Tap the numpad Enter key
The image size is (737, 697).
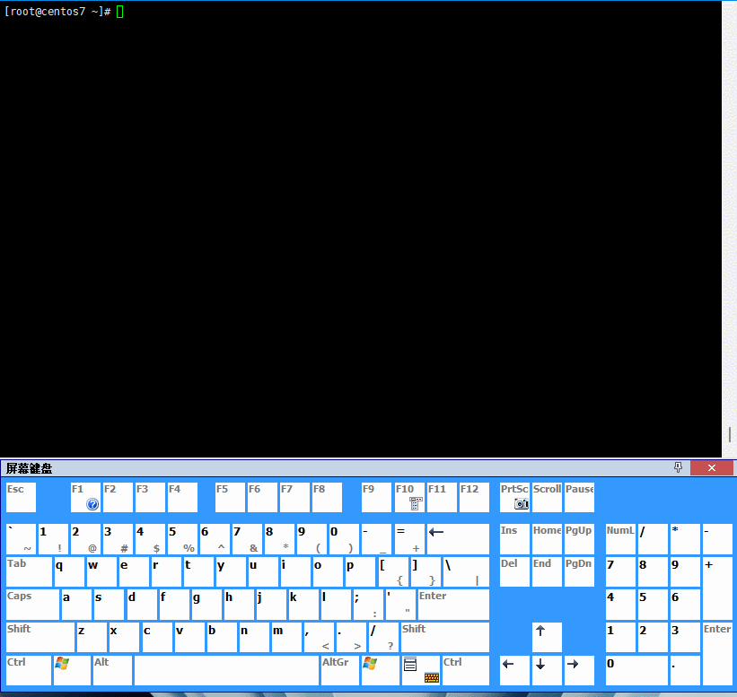coord(717,654)
